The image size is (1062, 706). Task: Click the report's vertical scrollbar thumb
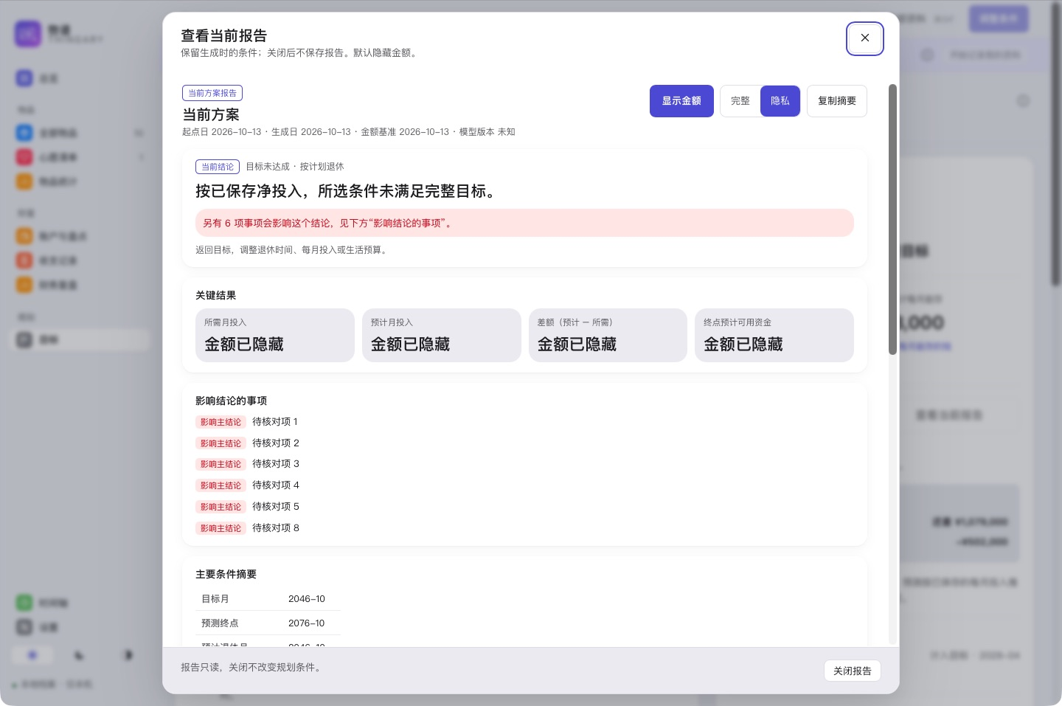(x=892, y=219)
